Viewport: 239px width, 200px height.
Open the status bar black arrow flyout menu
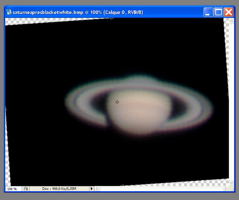point(91,189)
